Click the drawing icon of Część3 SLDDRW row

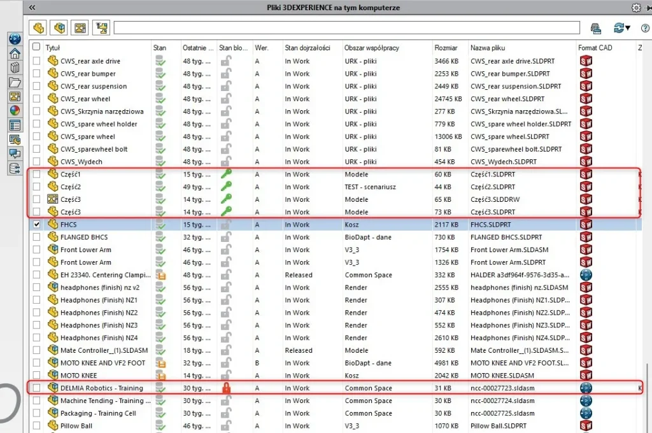[x=53, y=199]
